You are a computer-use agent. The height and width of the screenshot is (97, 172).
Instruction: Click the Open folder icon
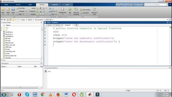point(8,9)
